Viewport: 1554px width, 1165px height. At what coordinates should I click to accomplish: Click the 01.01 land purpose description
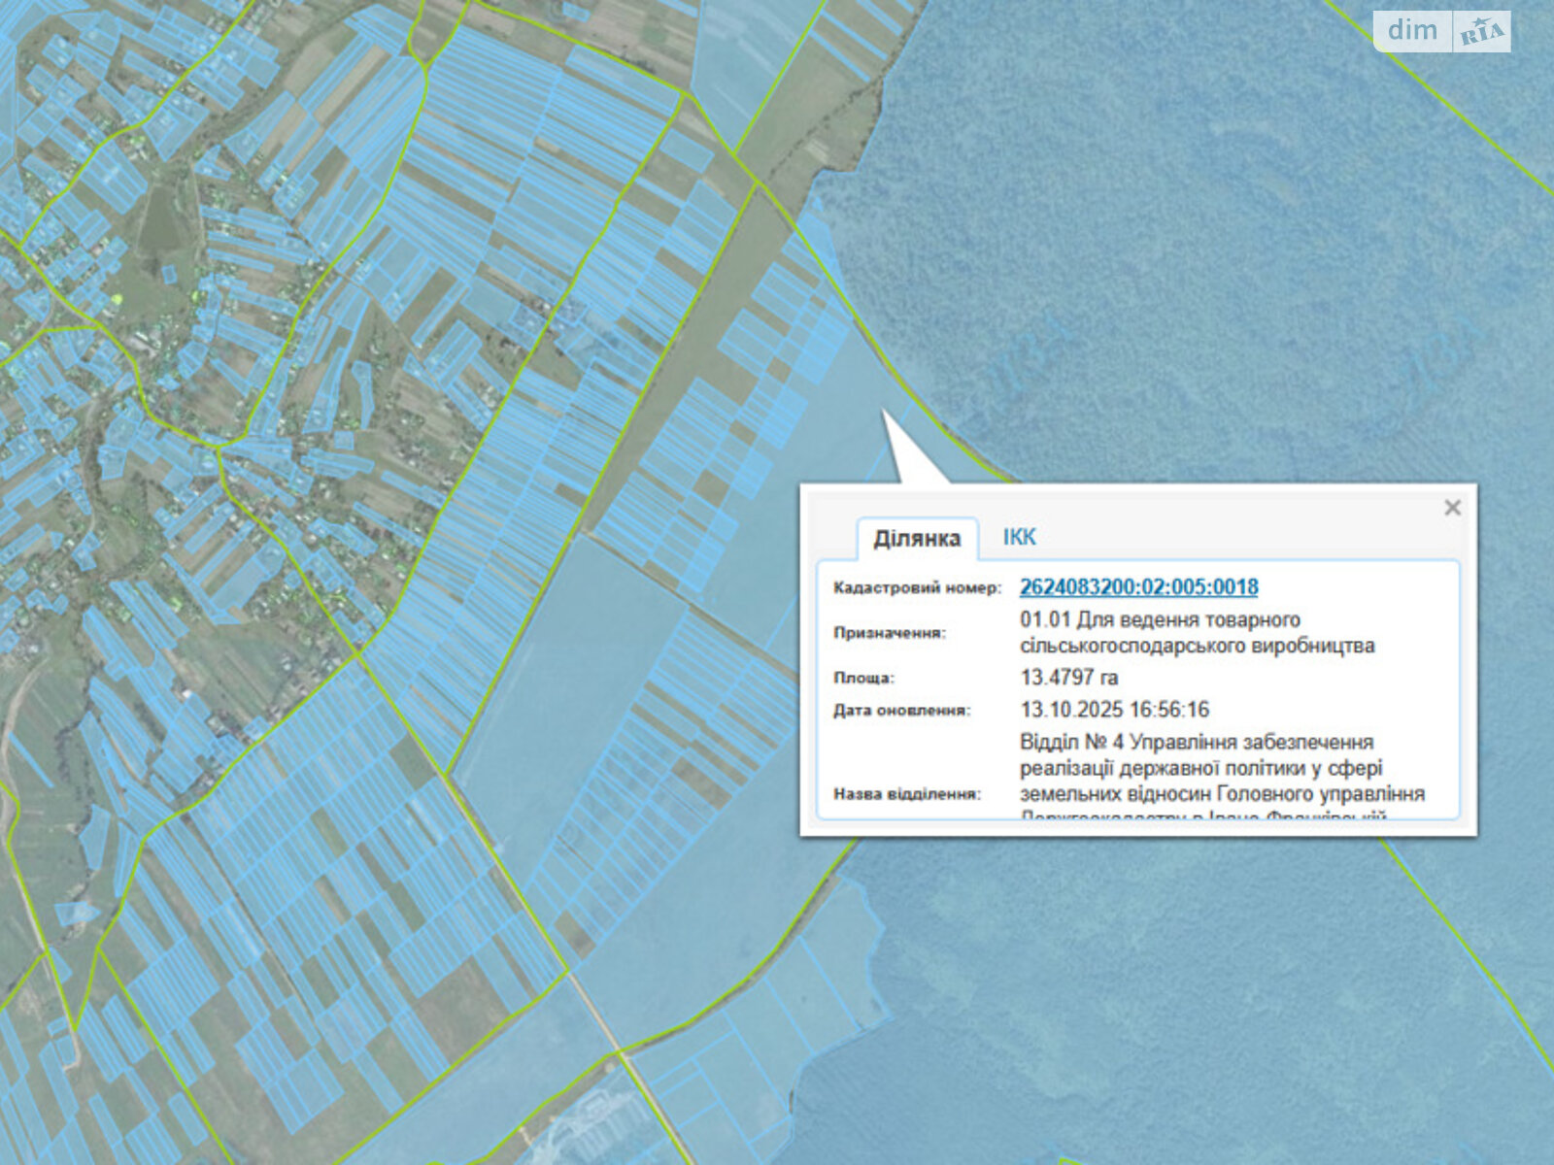1197,632
